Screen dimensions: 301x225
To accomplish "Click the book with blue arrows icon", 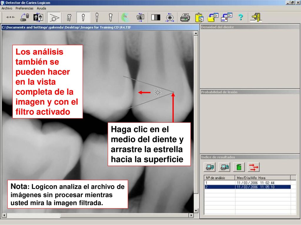I will (x=140, y=17).
